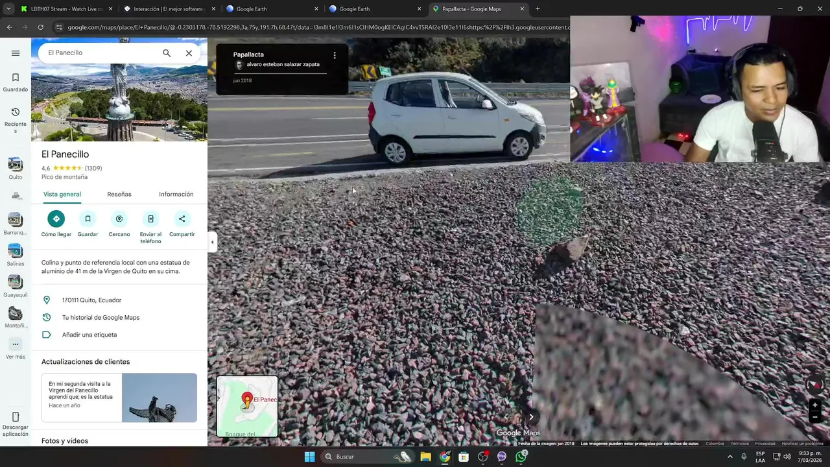
Task: Switch to Reseñas tab
Action: coord(119,194)
